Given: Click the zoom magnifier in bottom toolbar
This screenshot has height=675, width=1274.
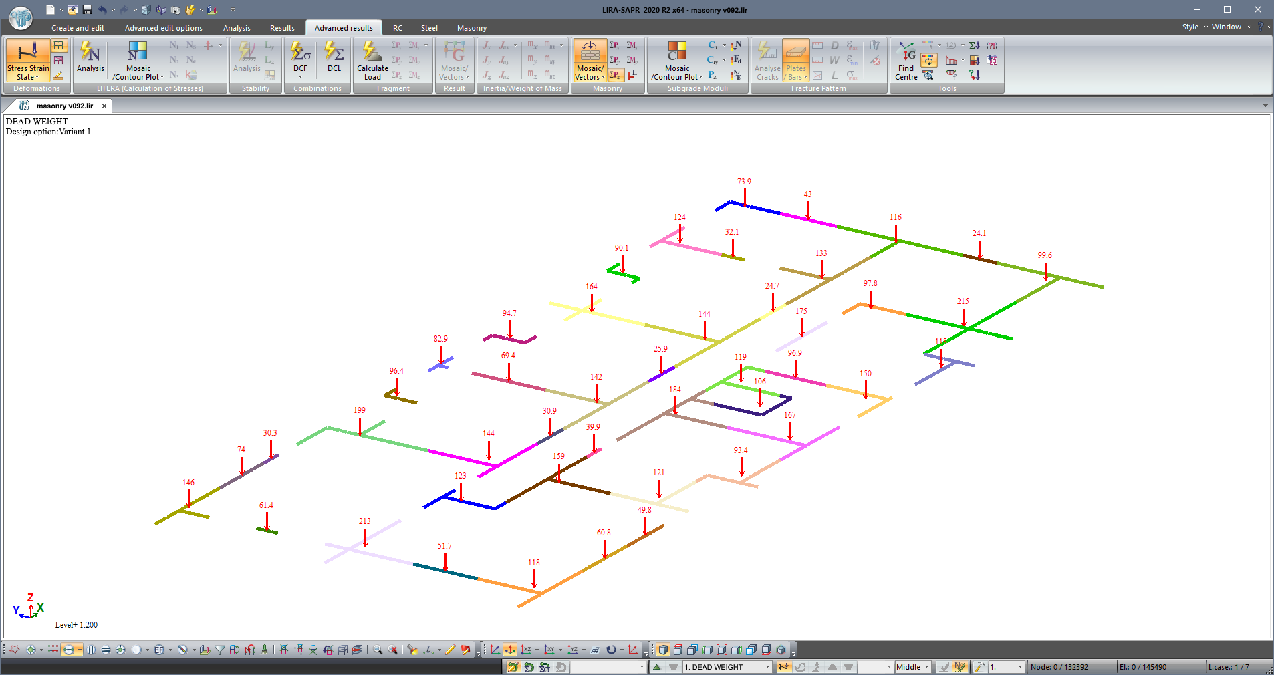Looking at the screenshot, I should tap(378, 650).
